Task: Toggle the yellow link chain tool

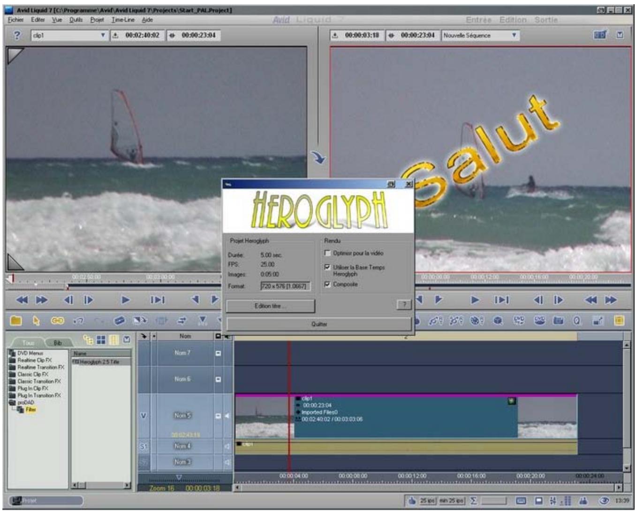Action: (57, 321)
